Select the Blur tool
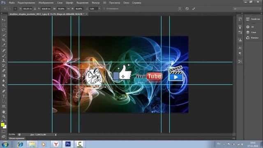Screen dimensions: 263x148 point(4,81)
